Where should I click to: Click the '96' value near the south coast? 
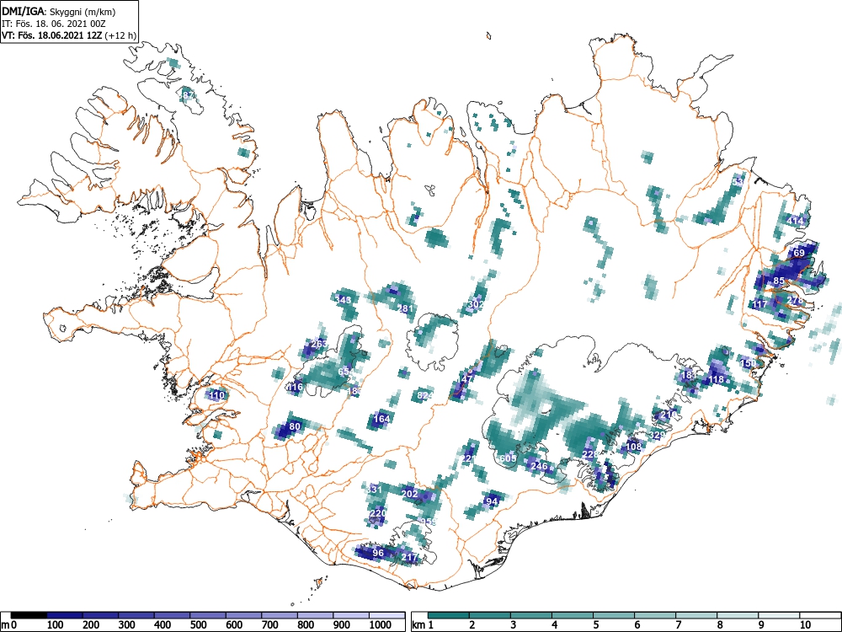378,553
